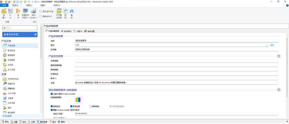Click the 不在列表中显示 checkbox

coord(110,106)
